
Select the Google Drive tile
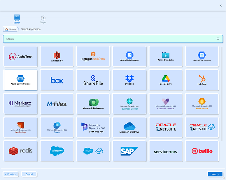pyautogui.click(x=166, y=80)
